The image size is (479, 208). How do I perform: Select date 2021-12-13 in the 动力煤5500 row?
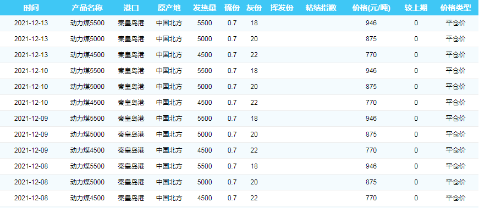pyautogui.click(x=31, y=23)
